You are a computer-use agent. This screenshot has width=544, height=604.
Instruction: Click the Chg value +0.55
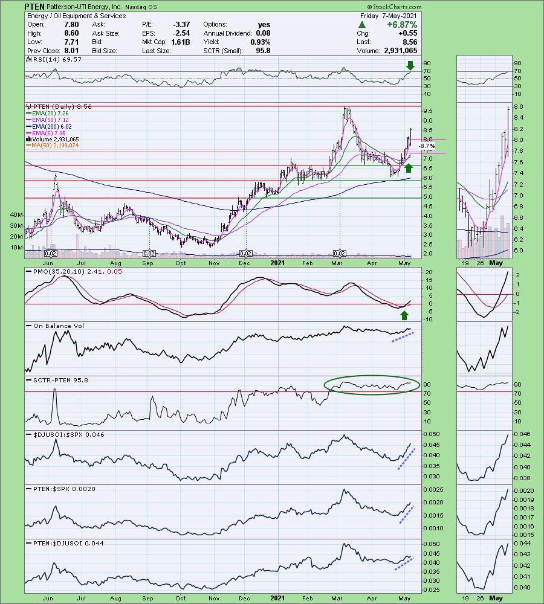click(x=407, y=33)
